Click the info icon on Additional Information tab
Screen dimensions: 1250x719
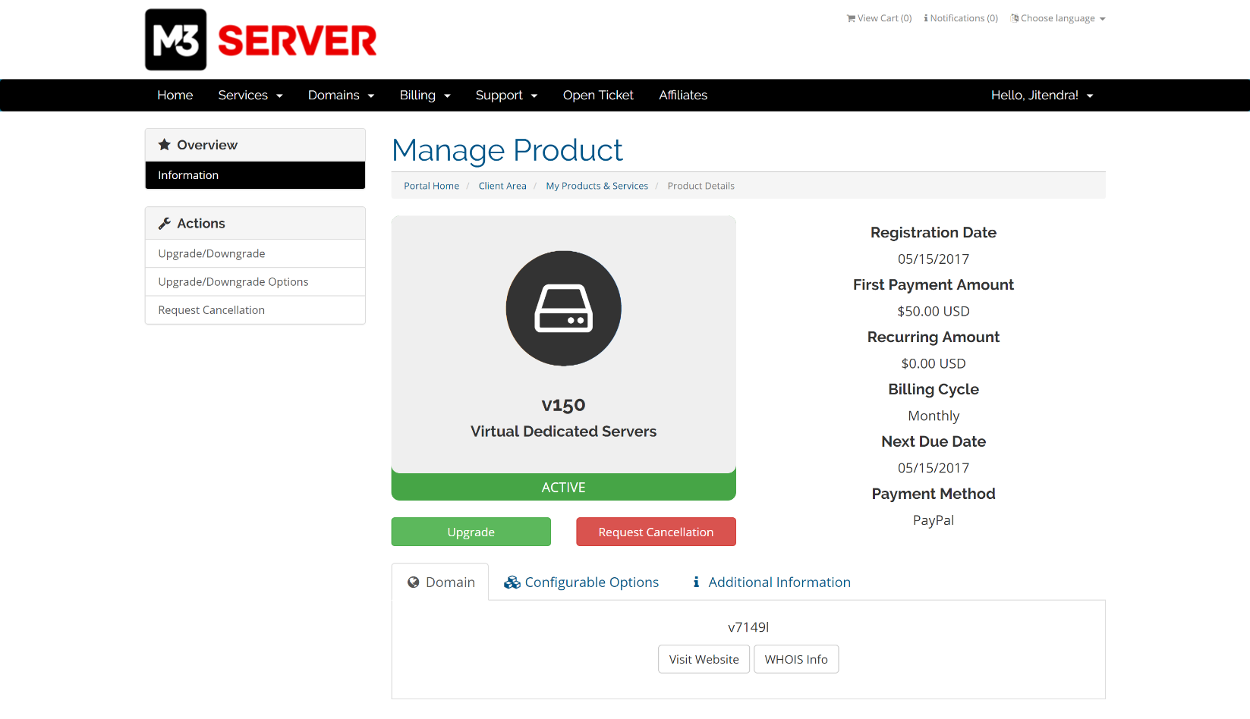coord(697,582)
